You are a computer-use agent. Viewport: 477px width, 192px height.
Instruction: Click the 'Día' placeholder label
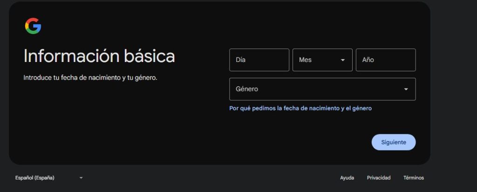coord(241,60)
